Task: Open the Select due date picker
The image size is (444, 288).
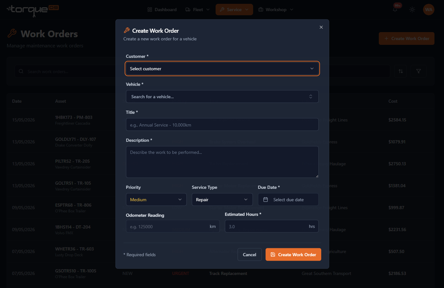Action: pos(288,200)
